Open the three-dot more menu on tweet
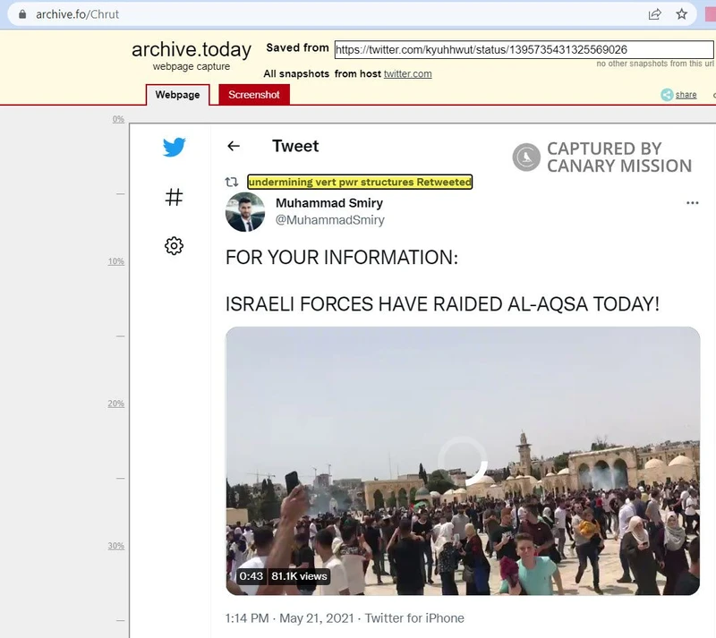Image resolution: width=716 pixels, height=638 pixels. click(x=692, y=203)
